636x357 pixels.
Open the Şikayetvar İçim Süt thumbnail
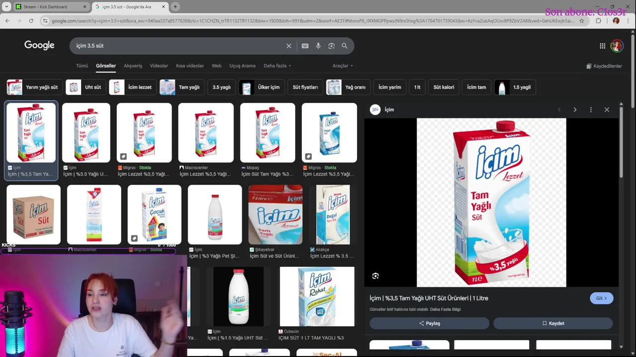tap(275, 215)
